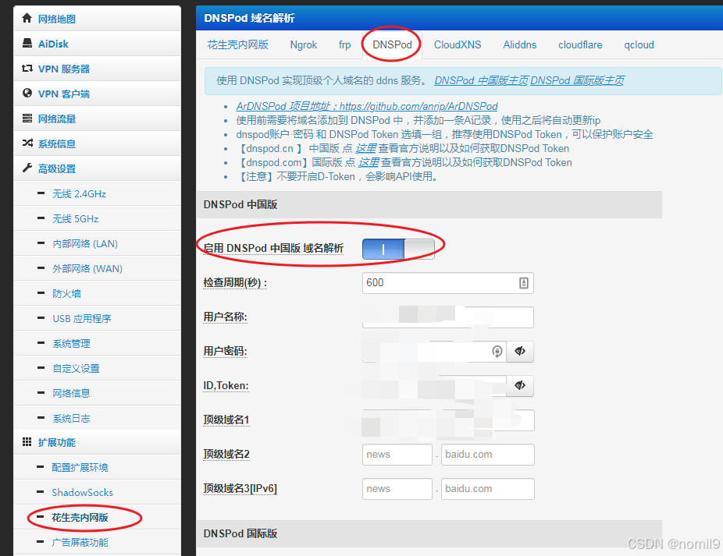Click the 用户密码 input field
723x556 pixels.
[434, 352]
